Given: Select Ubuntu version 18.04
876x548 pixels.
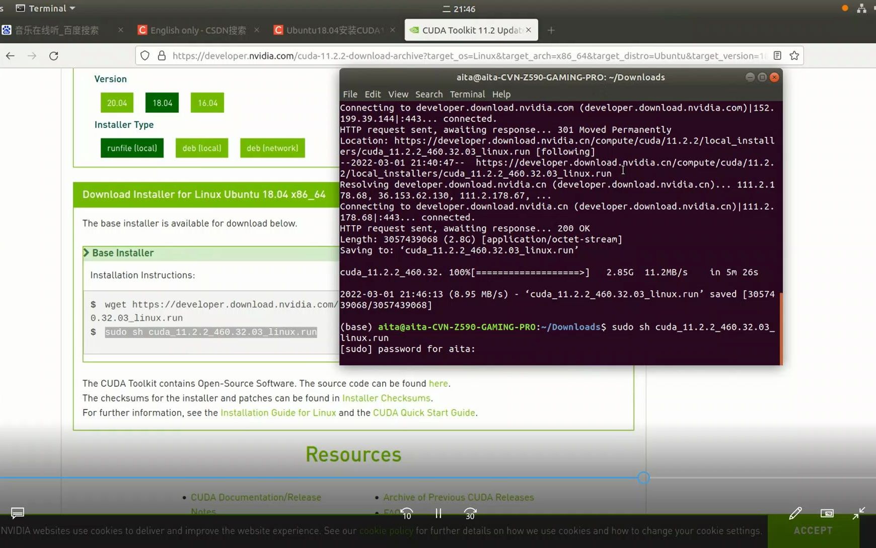Looking at the screenshot, I should (162, 103).
